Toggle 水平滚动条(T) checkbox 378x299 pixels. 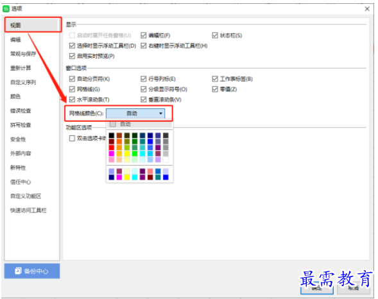72,99
